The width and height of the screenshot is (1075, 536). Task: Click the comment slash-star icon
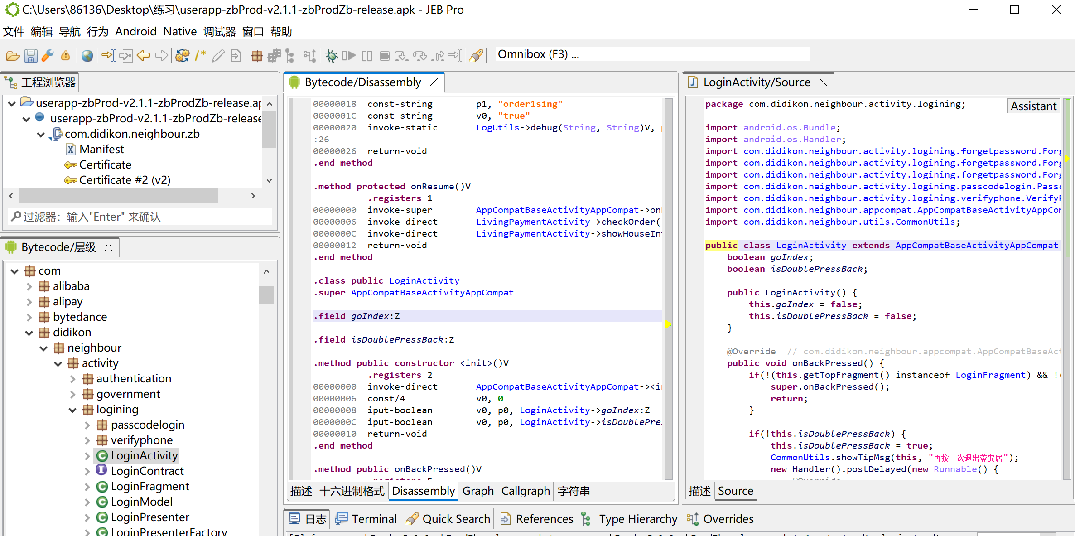200,55
